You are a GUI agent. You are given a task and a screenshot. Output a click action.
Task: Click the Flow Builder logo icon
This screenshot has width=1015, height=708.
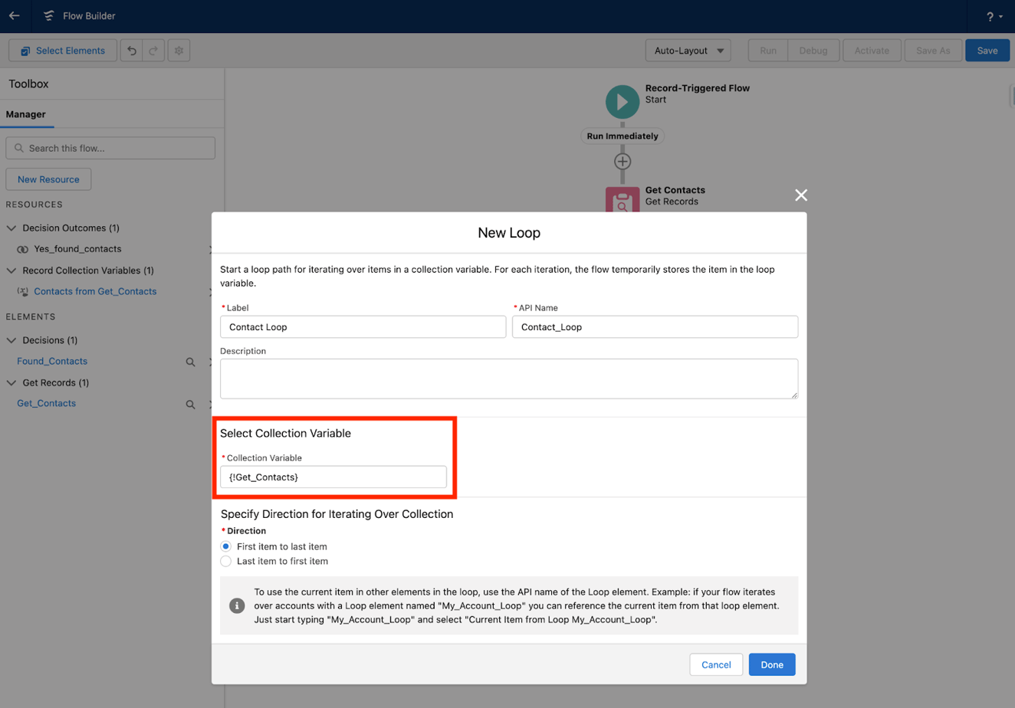pos(48,15)
